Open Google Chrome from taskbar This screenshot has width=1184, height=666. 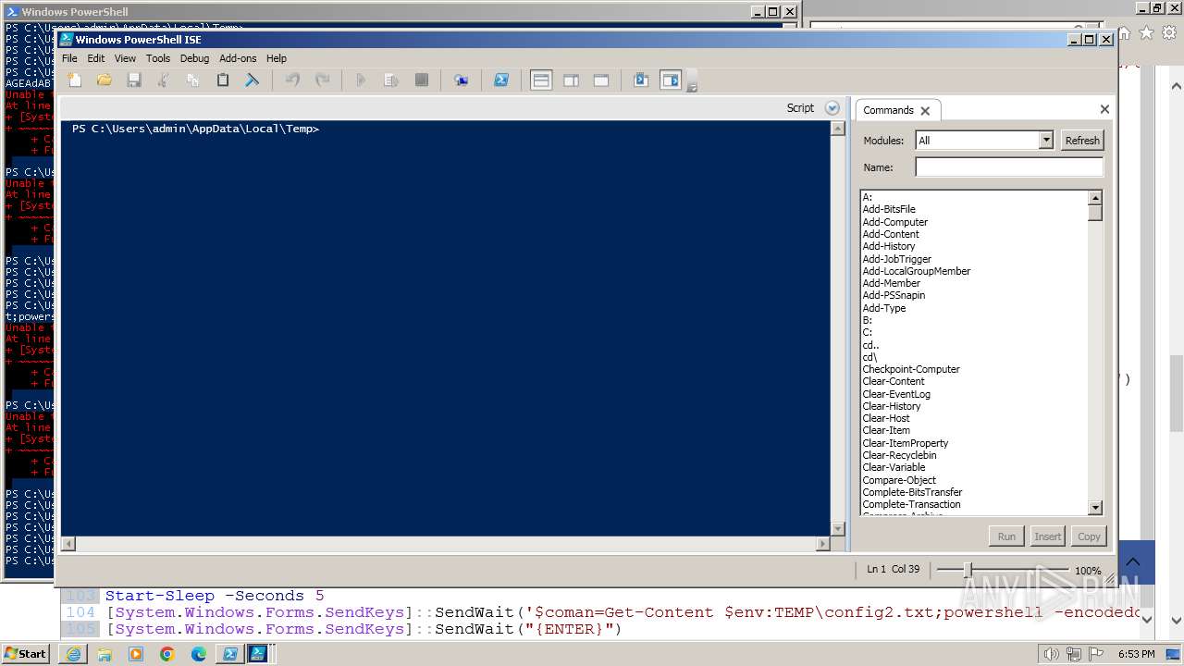[x=167, y=654]
